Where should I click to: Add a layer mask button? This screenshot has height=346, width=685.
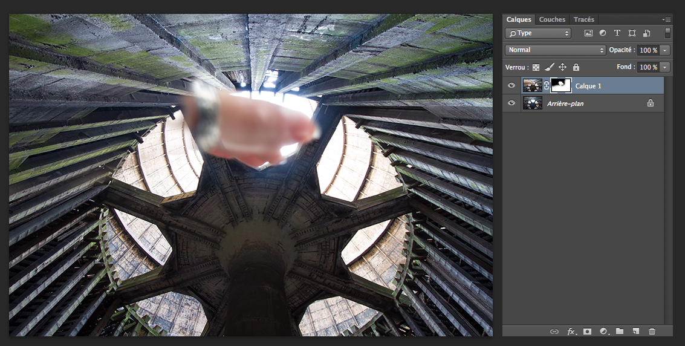(588, 331)
